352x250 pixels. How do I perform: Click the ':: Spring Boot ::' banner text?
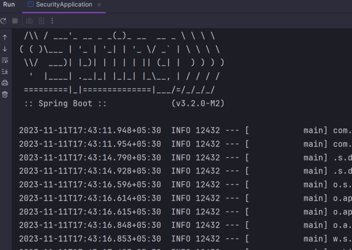(x=65, y=103)
